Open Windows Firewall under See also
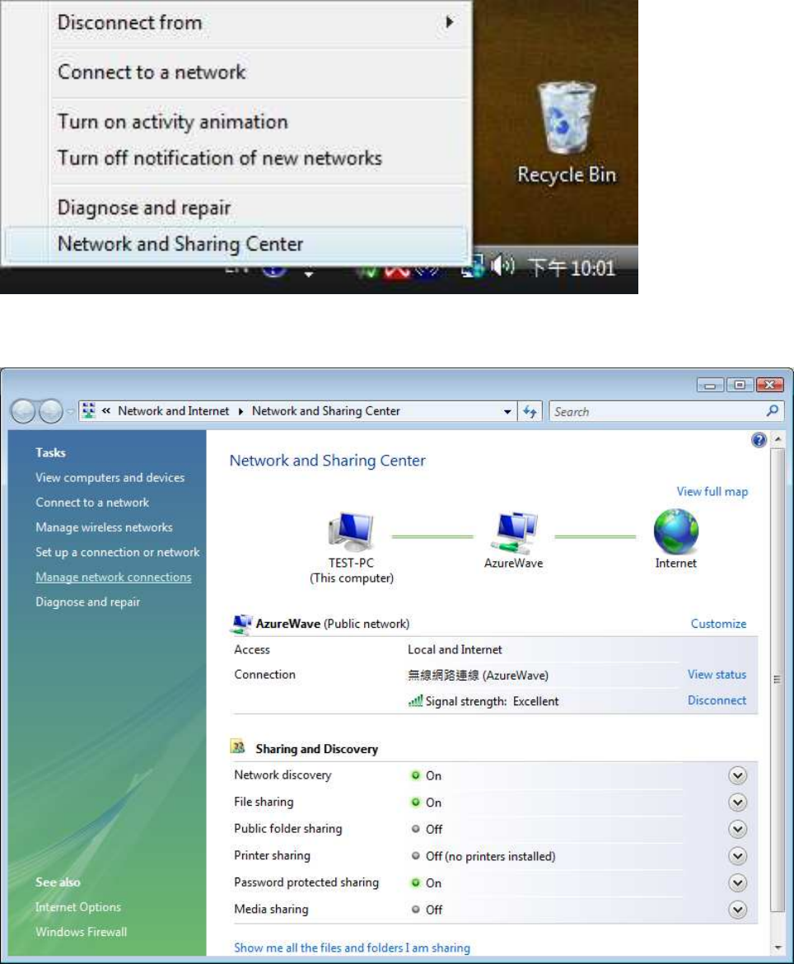The height and width of the screenshot is (964, 794). pos(81,931)
